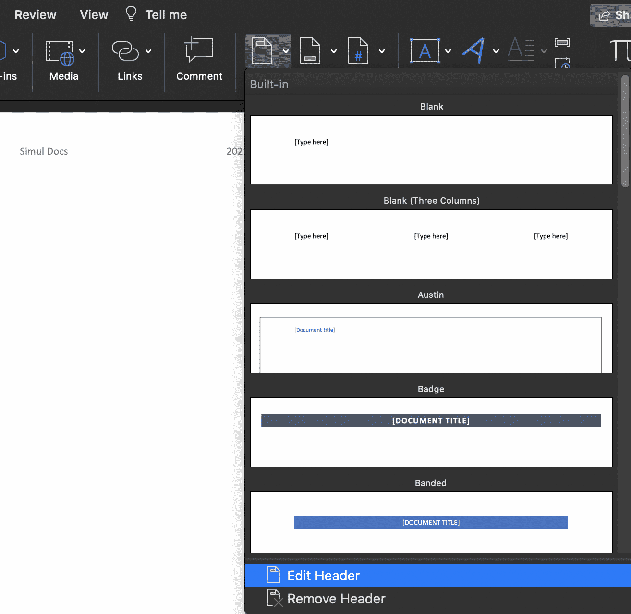
Task: Choose the Blank (Three Columns) header
Action: click(431, 244)
